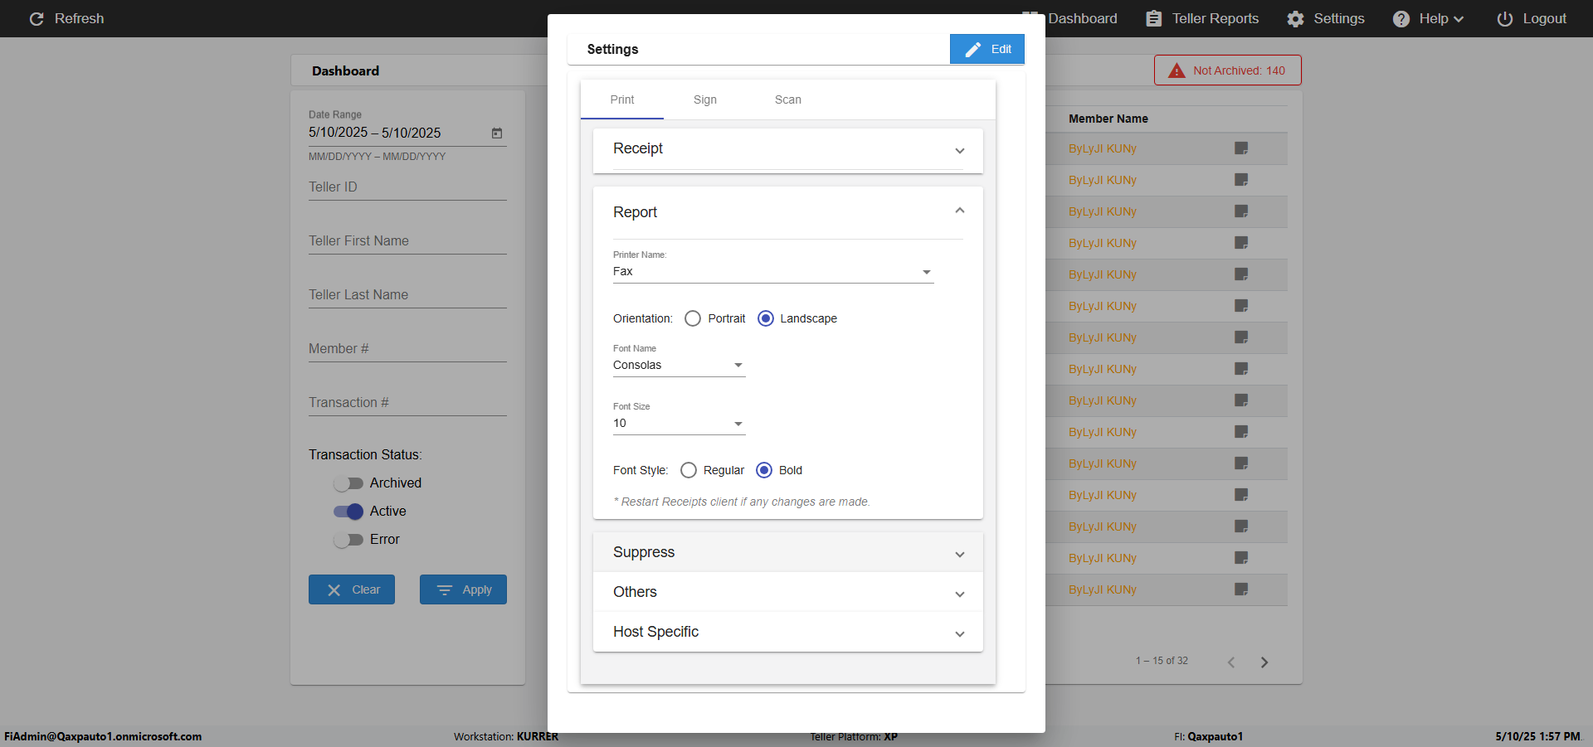Expand the Receipt section
1593x747 pixels.
(x=787, y=150)
